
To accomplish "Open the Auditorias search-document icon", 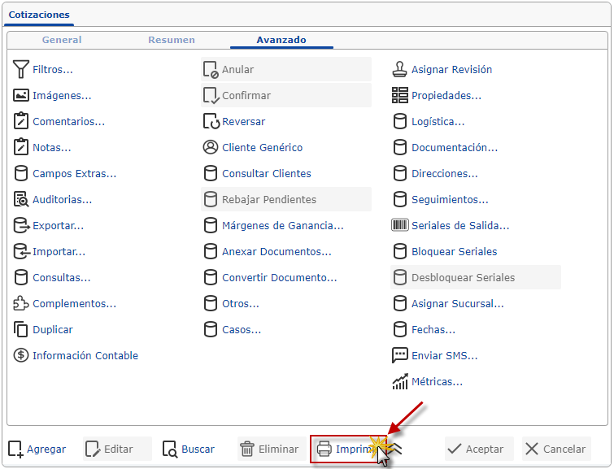I will point(21,199).
